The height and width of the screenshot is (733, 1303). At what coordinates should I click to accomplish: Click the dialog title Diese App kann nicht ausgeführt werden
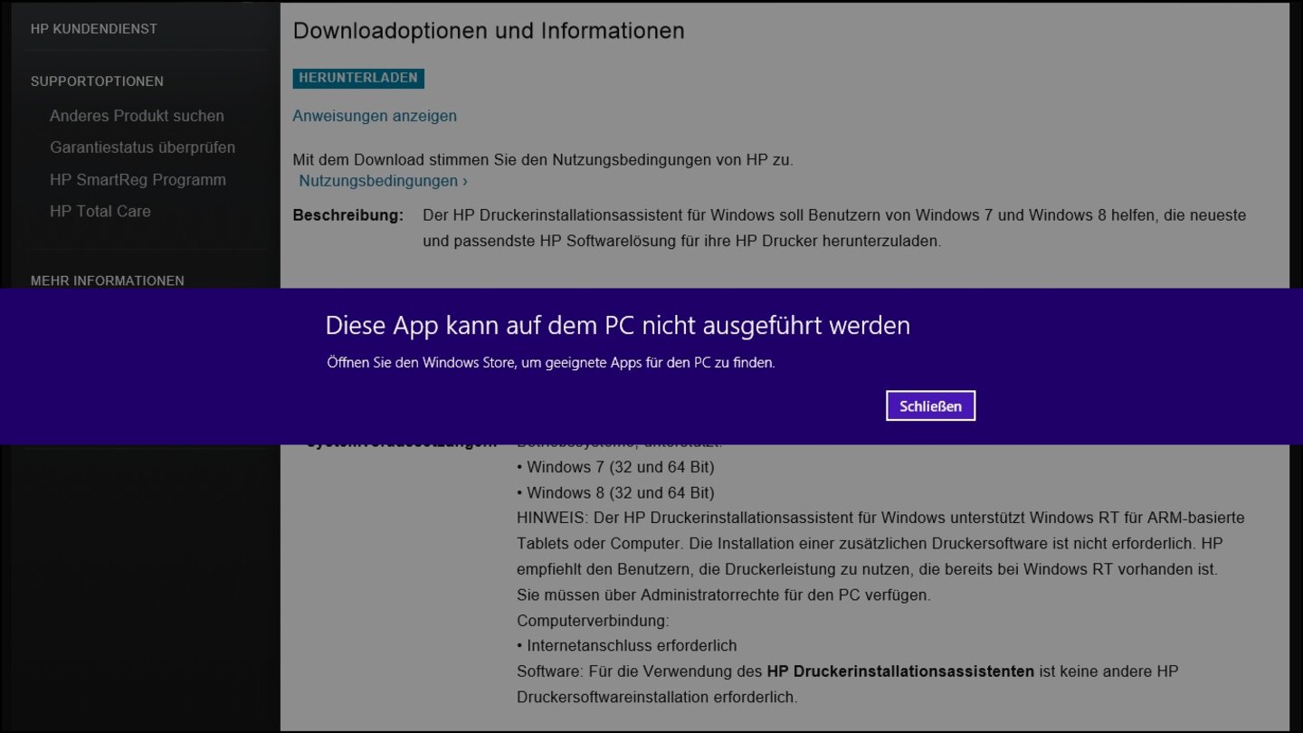pyautogui.click(x=618, y=326)
